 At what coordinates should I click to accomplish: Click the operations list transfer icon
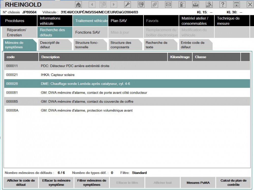(141, 5)
